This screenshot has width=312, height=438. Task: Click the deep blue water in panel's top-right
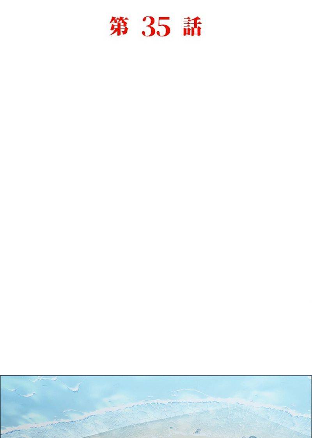[279, 385]
